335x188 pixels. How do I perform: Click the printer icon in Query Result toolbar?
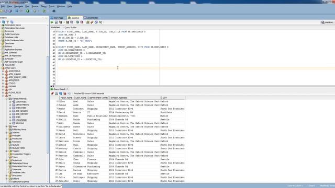point(57,93)
